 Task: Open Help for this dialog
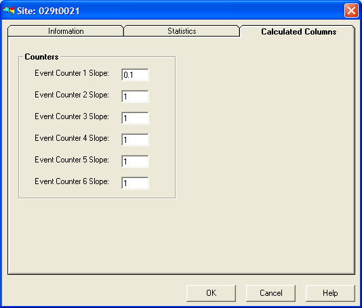pyautogui.click(x=330, y=293)
